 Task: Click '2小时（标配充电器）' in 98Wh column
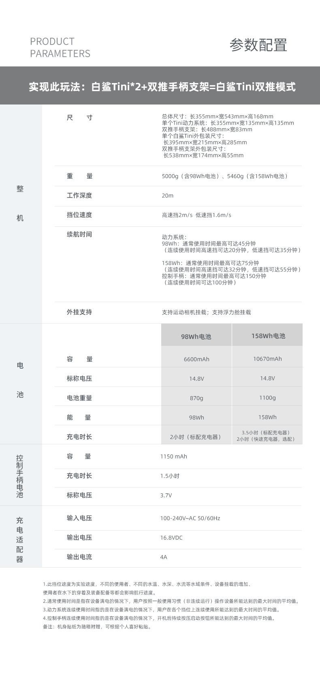pyautogui.click(x=196, y=437)
